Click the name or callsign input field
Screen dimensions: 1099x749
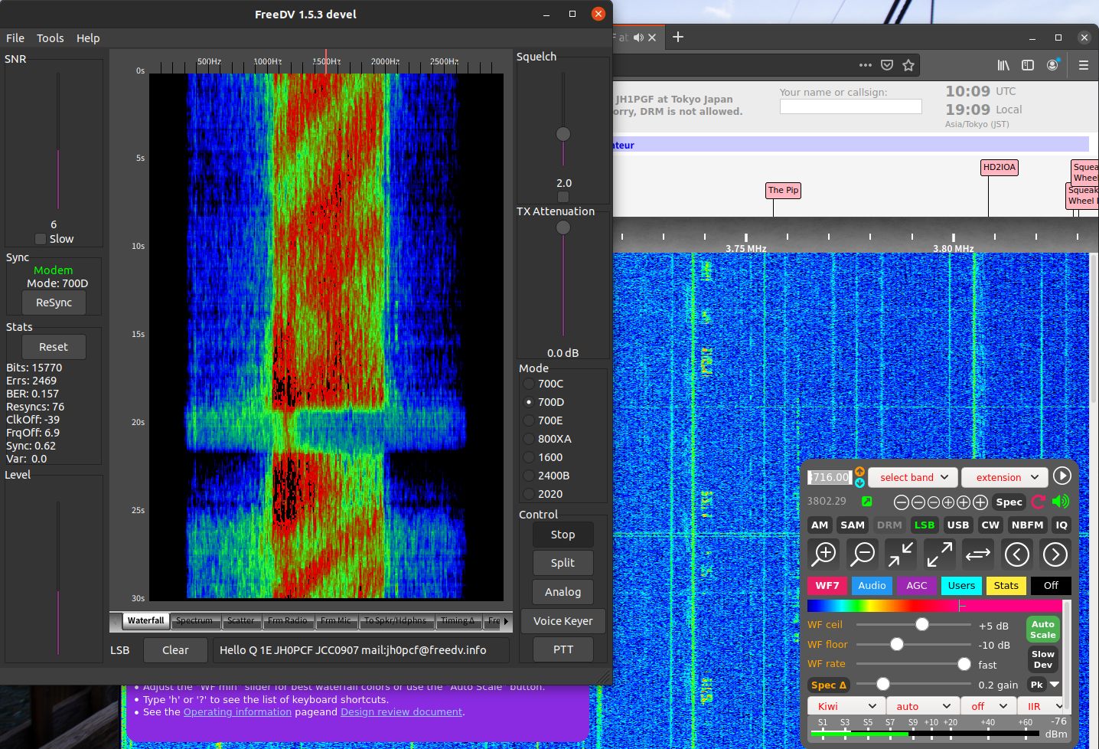[x=850, y=107]
